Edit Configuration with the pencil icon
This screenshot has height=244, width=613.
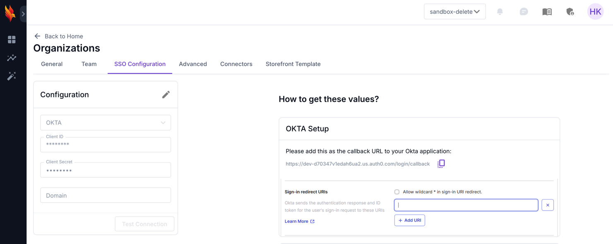[x=166, y=95]
